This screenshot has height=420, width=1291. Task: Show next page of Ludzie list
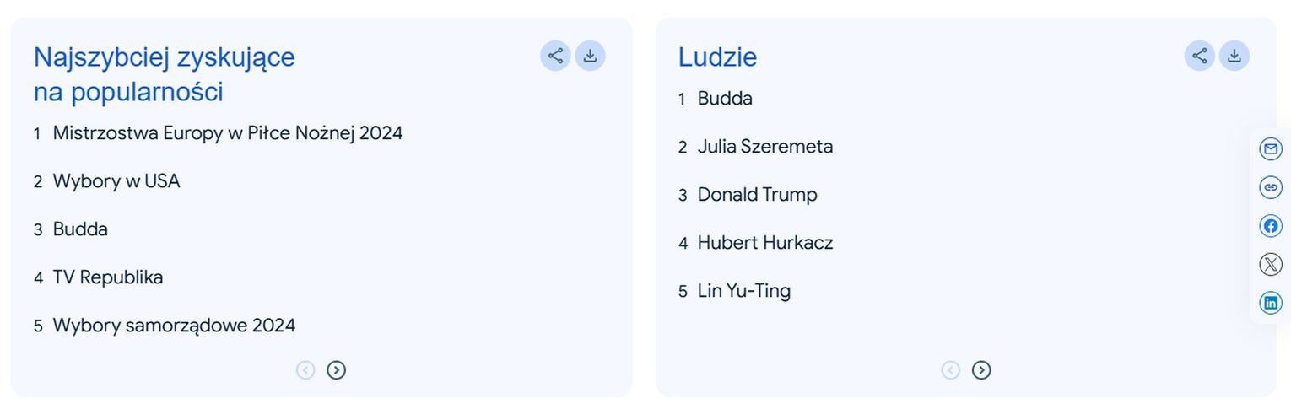981,370
